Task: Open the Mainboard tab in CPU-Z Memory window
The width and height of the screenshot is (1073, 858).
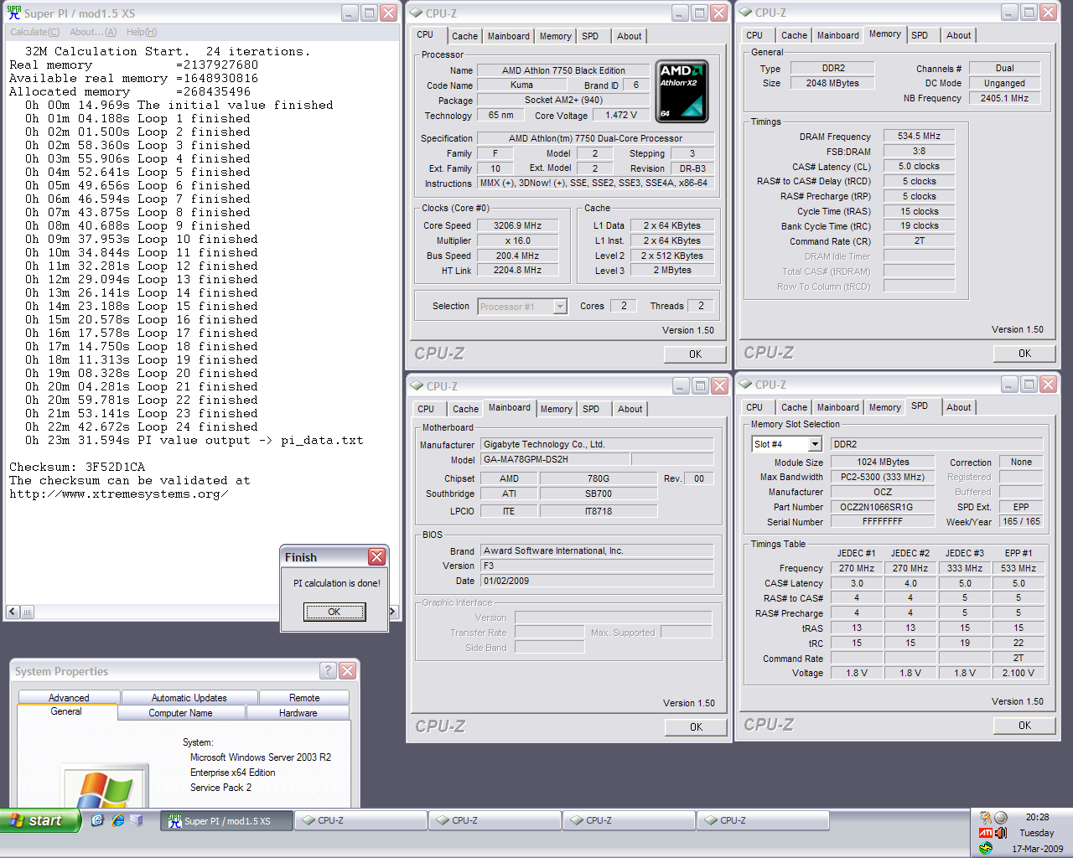Action: pyautogui.click(x=837, y=35)
